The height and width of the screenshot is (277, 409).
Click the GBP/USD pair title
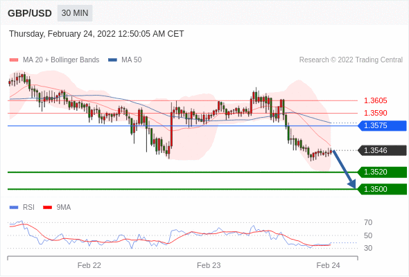pos(30,13)
